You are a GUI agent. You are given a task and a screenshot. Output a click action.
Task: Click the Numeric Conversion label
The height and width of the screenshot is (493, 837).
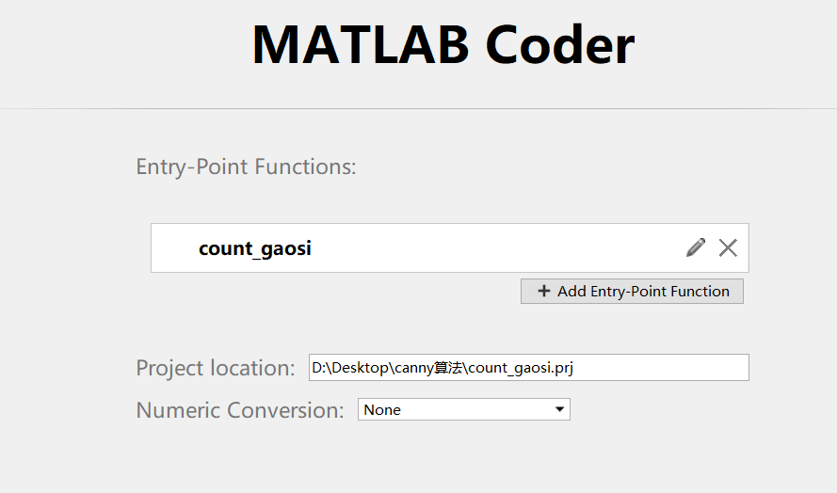pyautogui.click(x=240, y=410)
